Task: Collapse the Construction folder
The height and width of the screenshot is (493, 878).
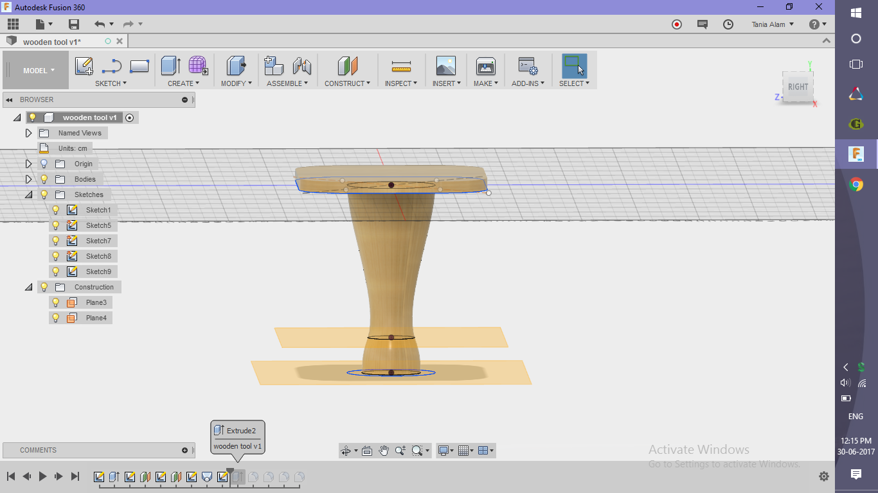Action: 28,287
